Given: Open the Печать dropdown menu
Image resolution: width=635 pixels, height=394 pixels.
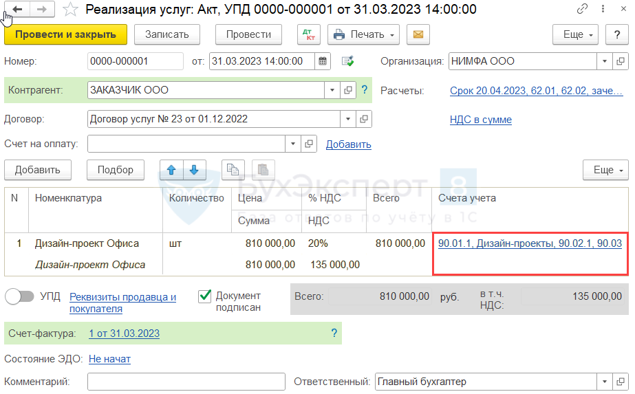Looking at the screenshot, I should point(364,34).
